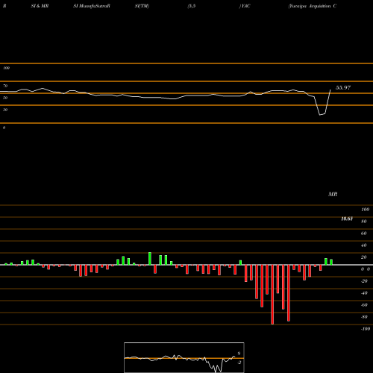Click the 'SI(TM)' header label
This screenshot has height=373, width=373.
[142, 6]
